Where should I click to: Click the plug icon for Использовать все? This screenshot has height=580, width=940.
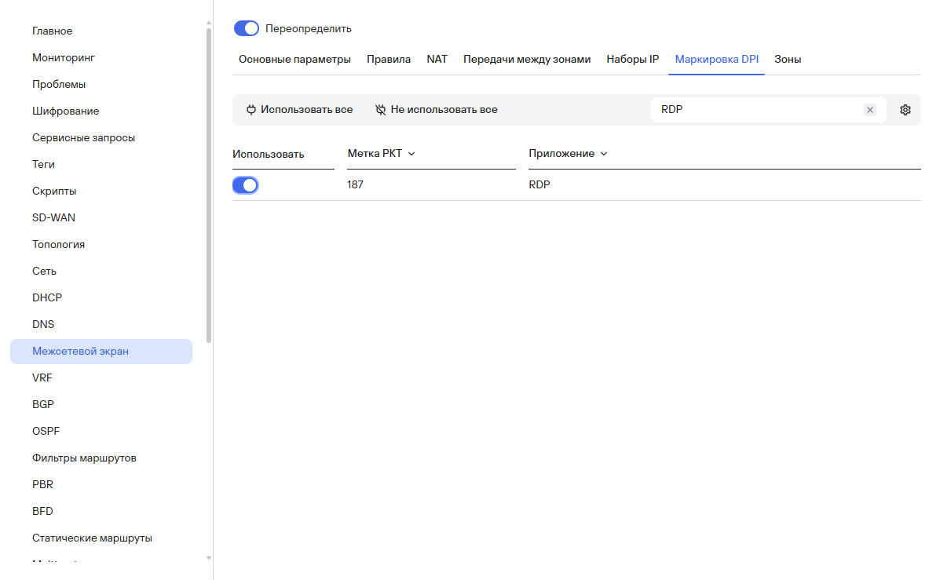pyautogui.click(x=251, y=110)
